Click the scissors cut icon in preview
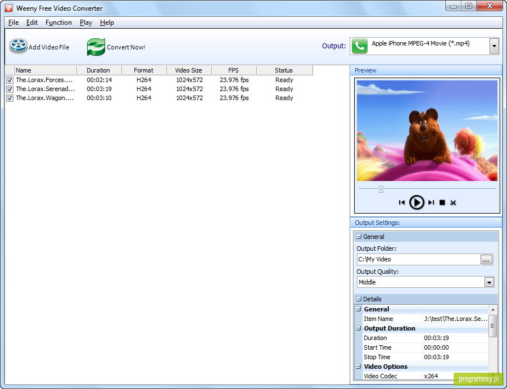This screenshot has height=389, width=507. point(453,203)
